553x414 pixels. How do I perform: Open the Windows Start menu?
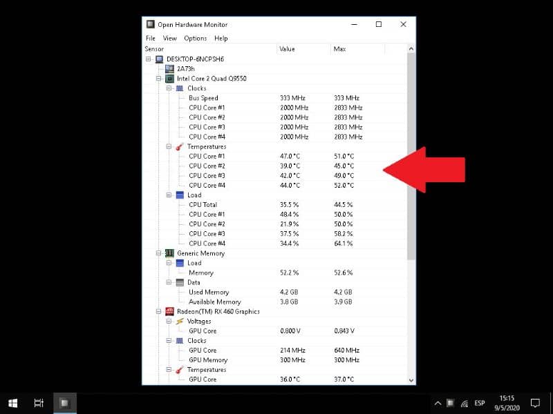tap(13, 403)
